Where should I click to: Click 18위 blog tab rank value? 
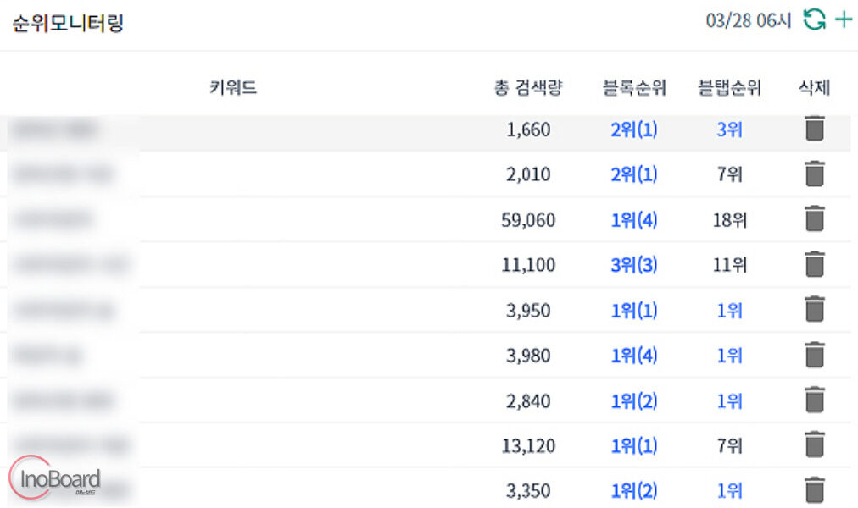[729, 220]
